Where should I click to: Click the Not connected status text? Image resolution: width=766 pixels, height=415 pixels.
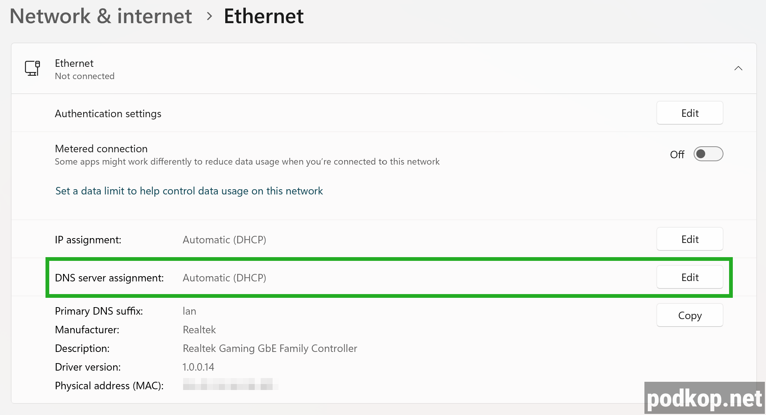point(85,76)
